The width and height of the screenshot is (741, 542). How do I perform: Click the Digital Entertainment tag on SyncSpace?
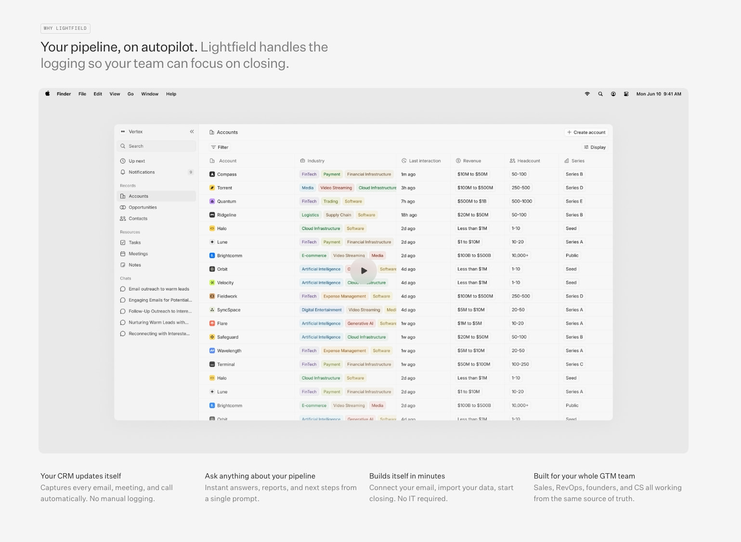(322, 310)
